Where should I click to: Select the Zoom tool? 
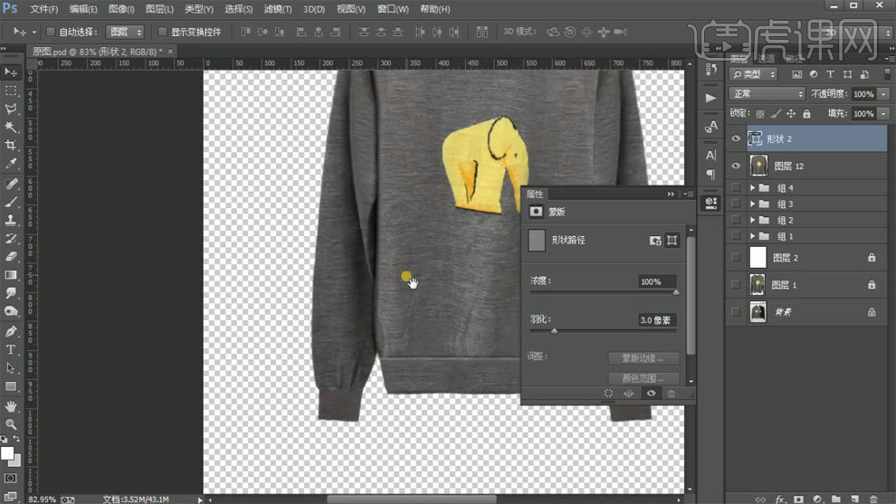(x=10, y=424)
